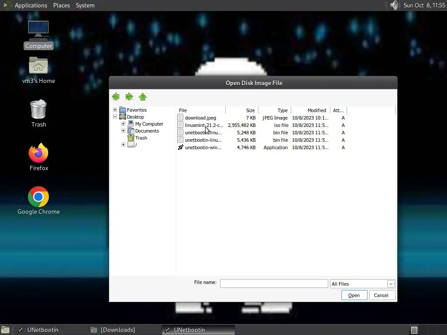
Task: Open the Places menu
Action: point(61,5)
